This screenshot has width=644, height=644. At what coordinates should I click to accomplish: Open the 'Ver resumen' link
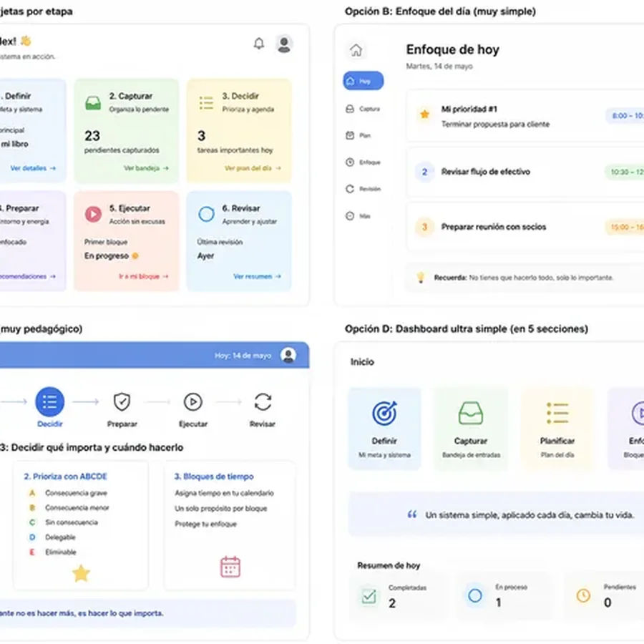pyautogui.click(x=257, y=276)
